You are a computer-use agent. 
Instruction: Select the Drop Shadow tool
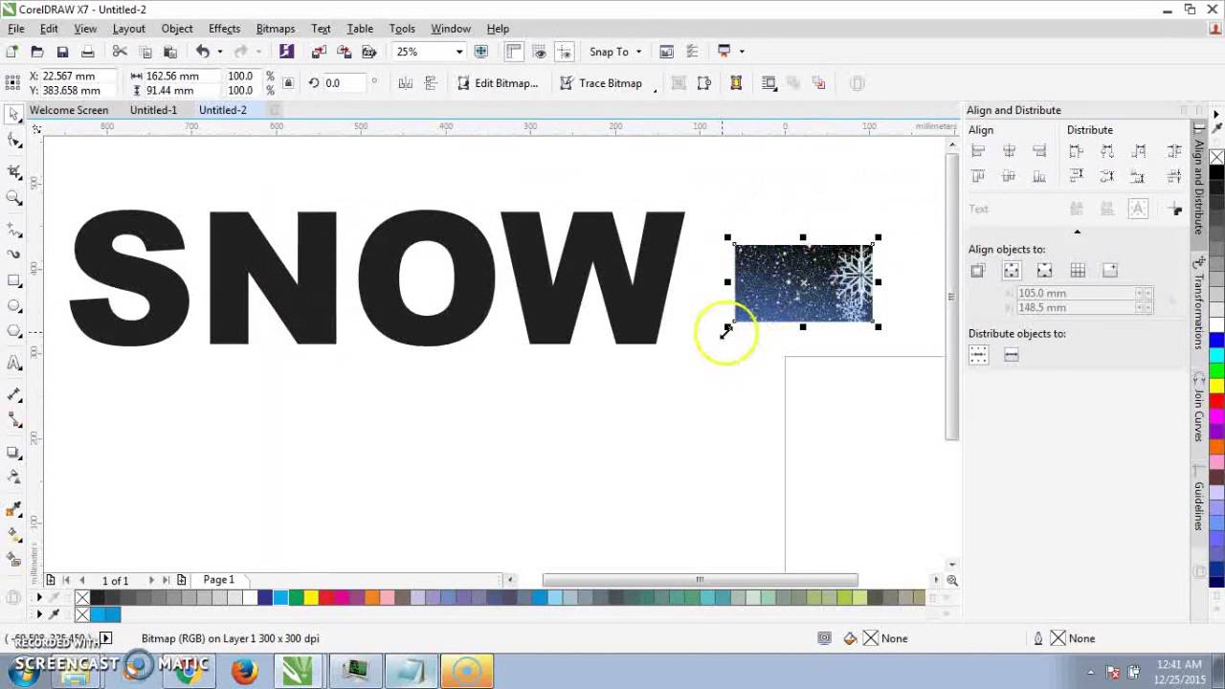13,452
